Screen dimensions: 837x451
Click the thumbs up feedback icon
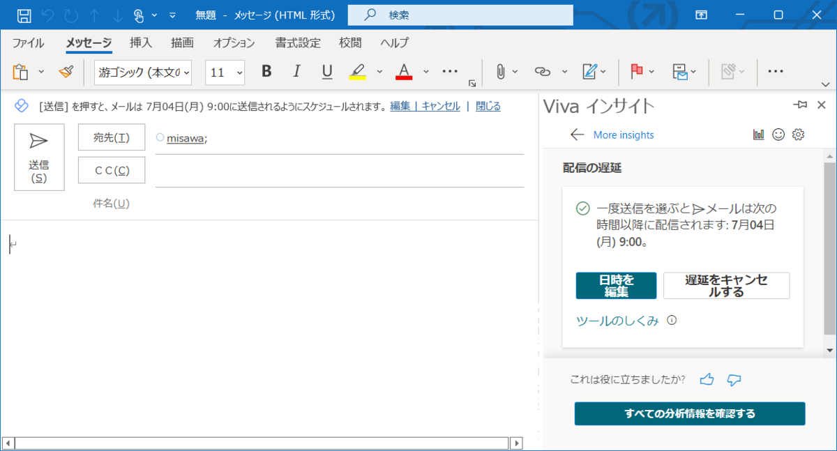click(x=707, y=379)
